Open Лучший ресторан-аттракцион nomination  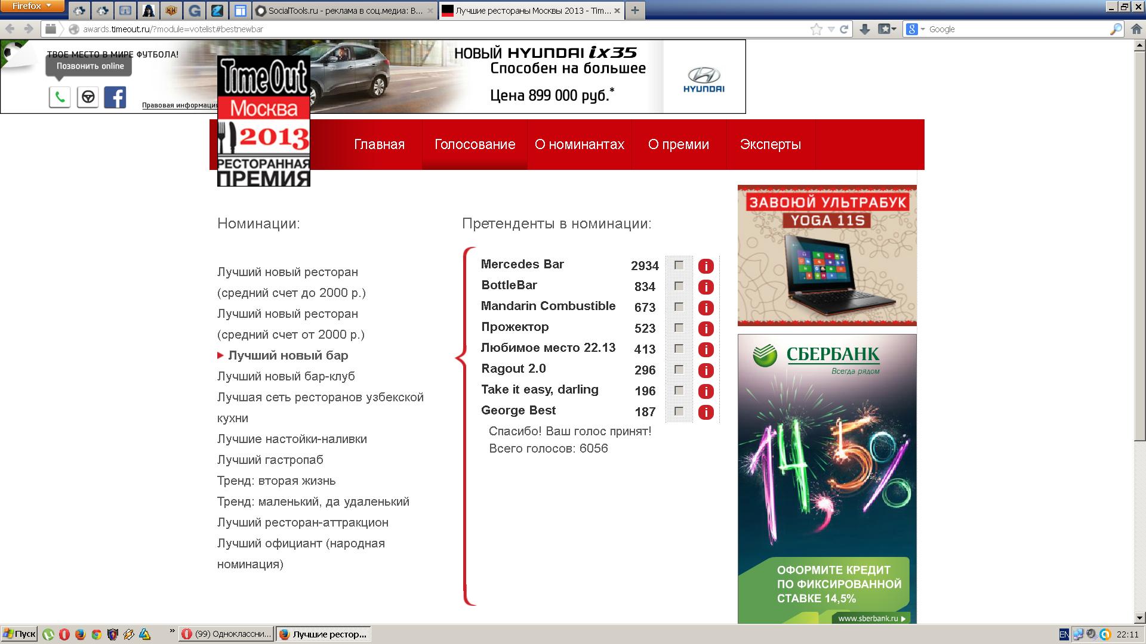click(303, 522)
